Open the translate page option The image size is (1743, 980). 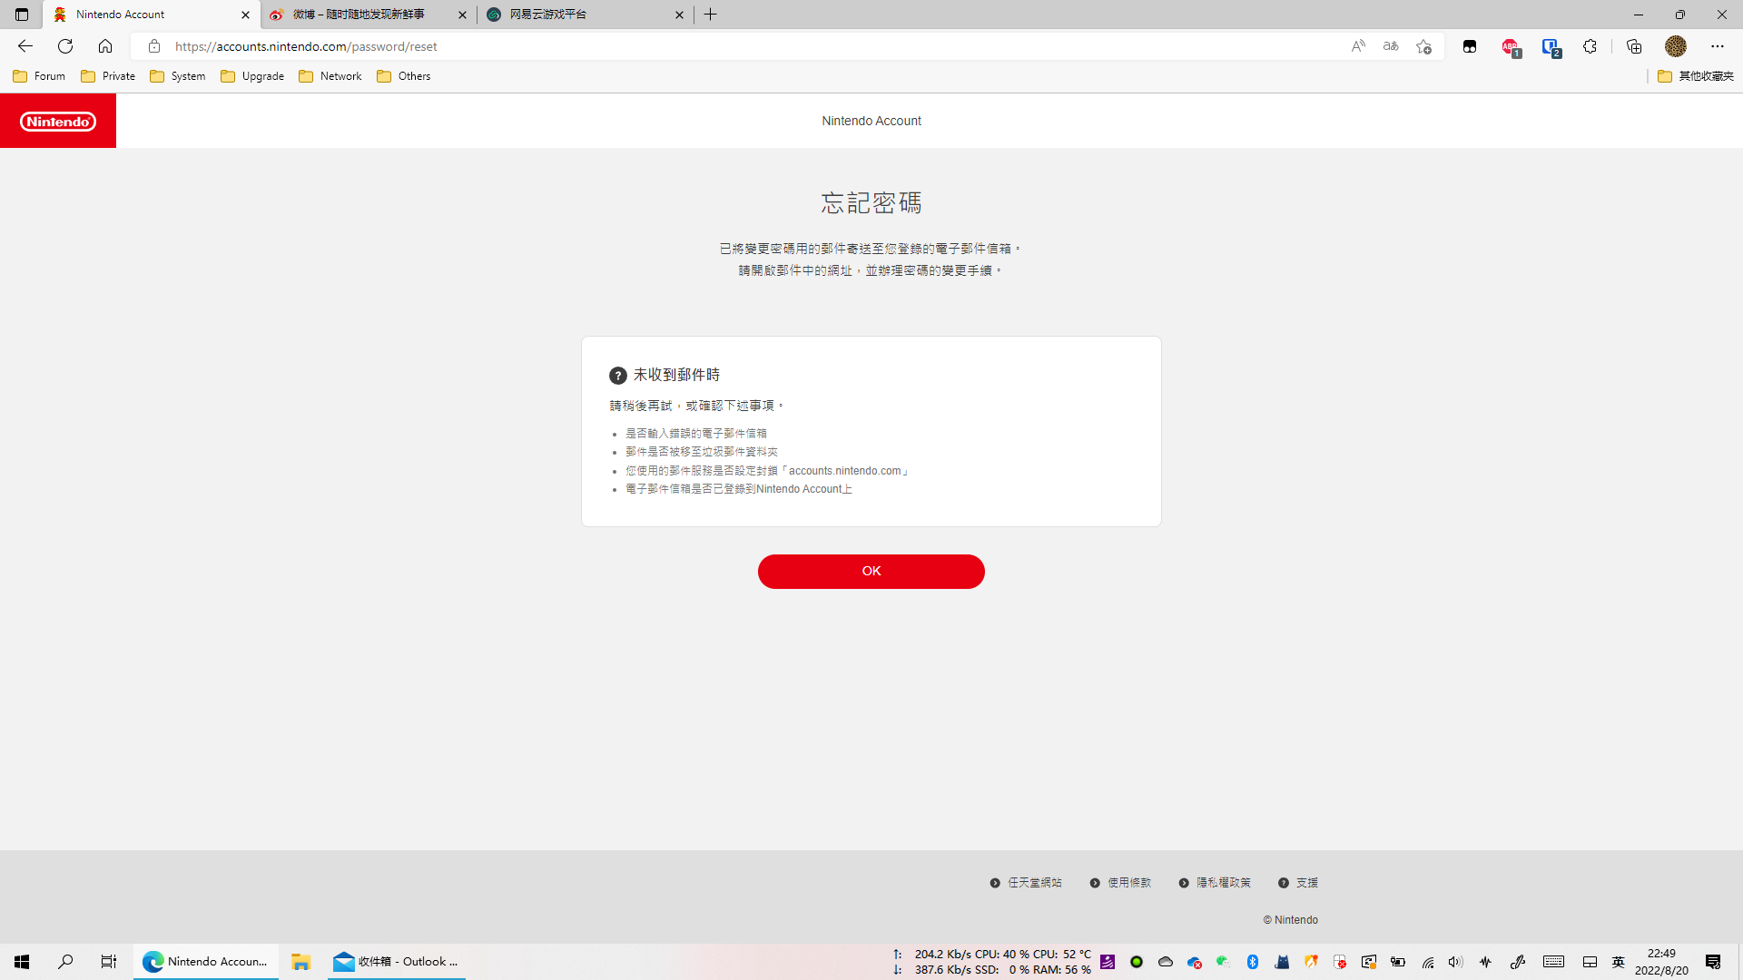[1391, 46]
